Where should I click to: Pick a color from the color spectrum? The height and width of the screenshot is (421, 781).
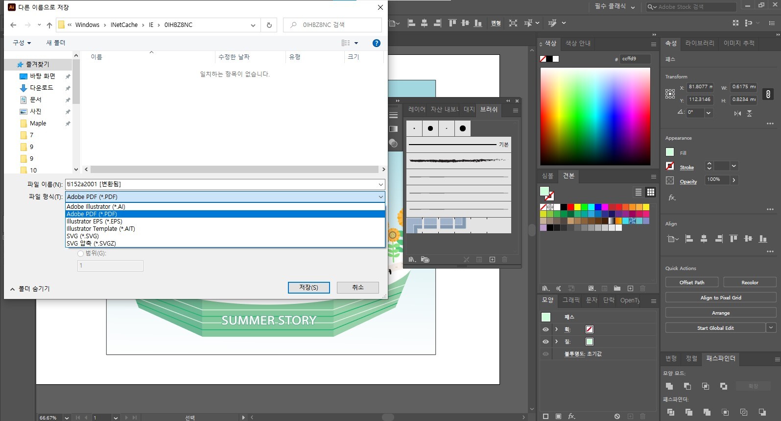coord(595,116)
